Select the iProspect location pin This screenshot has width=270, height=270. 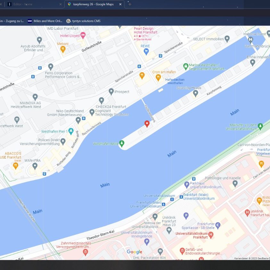pos(111,92)
